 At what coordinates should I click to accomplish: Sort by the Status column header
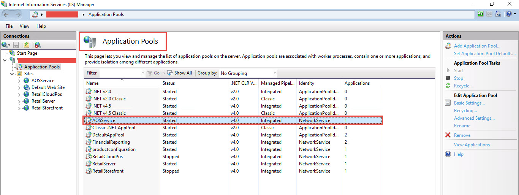(194, 83)
